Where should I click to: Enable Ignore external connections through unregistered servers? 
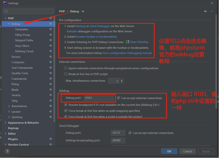(x=66, y=68)
